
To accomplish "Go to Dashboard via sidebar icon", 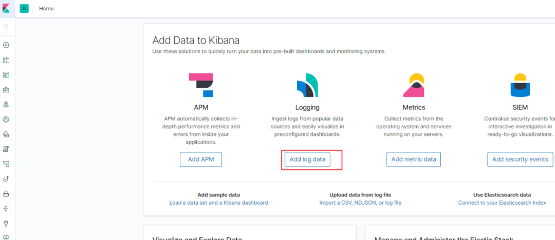I will coord(6,75).
